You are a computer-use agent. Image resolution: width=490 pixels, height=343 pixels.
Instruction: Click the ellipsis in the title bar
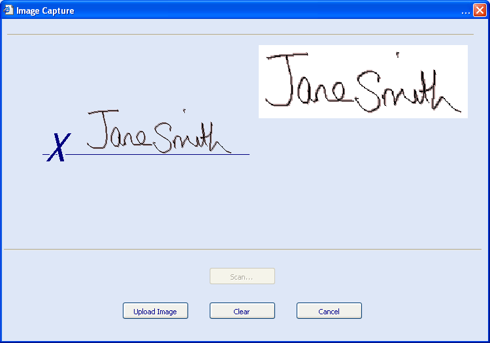pyautogui.click(x=466, y=11)
